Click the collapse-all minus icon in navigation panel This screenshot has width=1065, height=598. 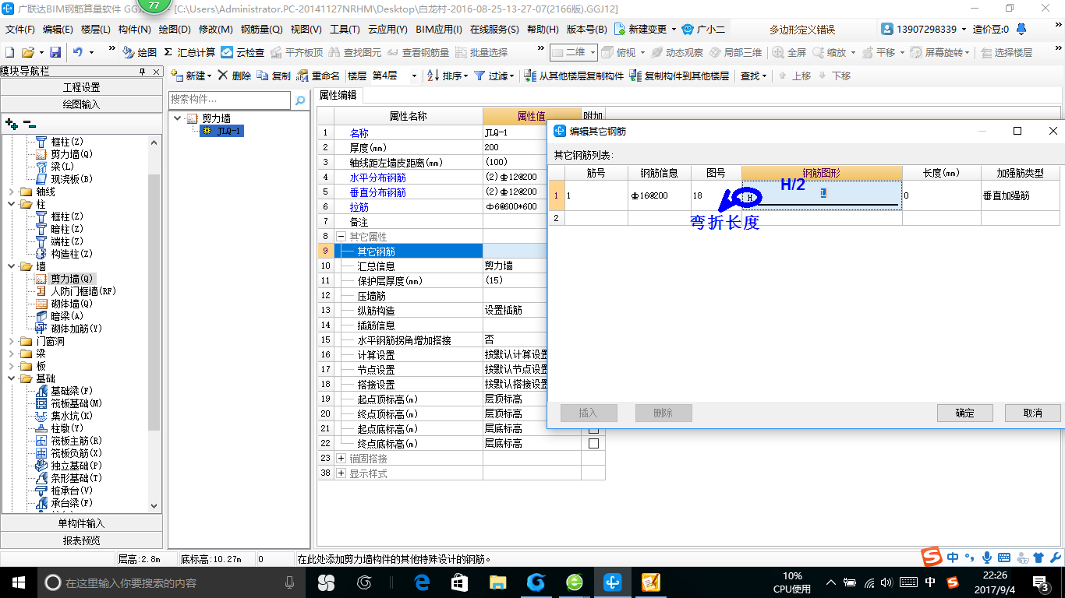[29, 124]
